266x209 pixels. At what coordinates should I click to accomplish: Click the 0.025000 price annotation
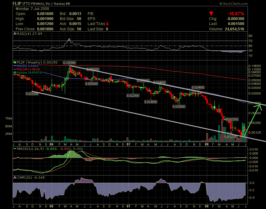32,94
